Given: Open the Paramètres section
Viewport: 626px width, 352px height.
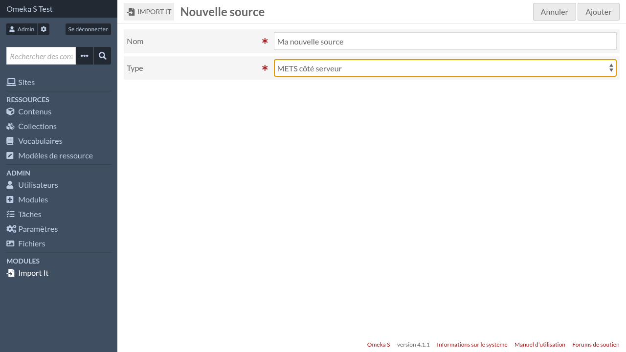Looking at the screenshot, I should pos(38,229).
